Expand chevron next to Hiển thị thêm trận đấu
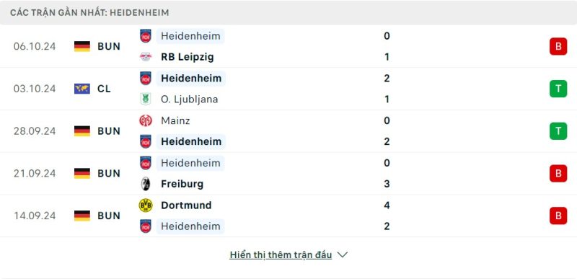577x279 pixels. click(342, 254)
